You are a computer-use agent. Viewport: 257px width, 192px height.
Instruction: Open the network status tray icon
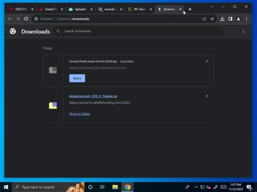point(203,187)
